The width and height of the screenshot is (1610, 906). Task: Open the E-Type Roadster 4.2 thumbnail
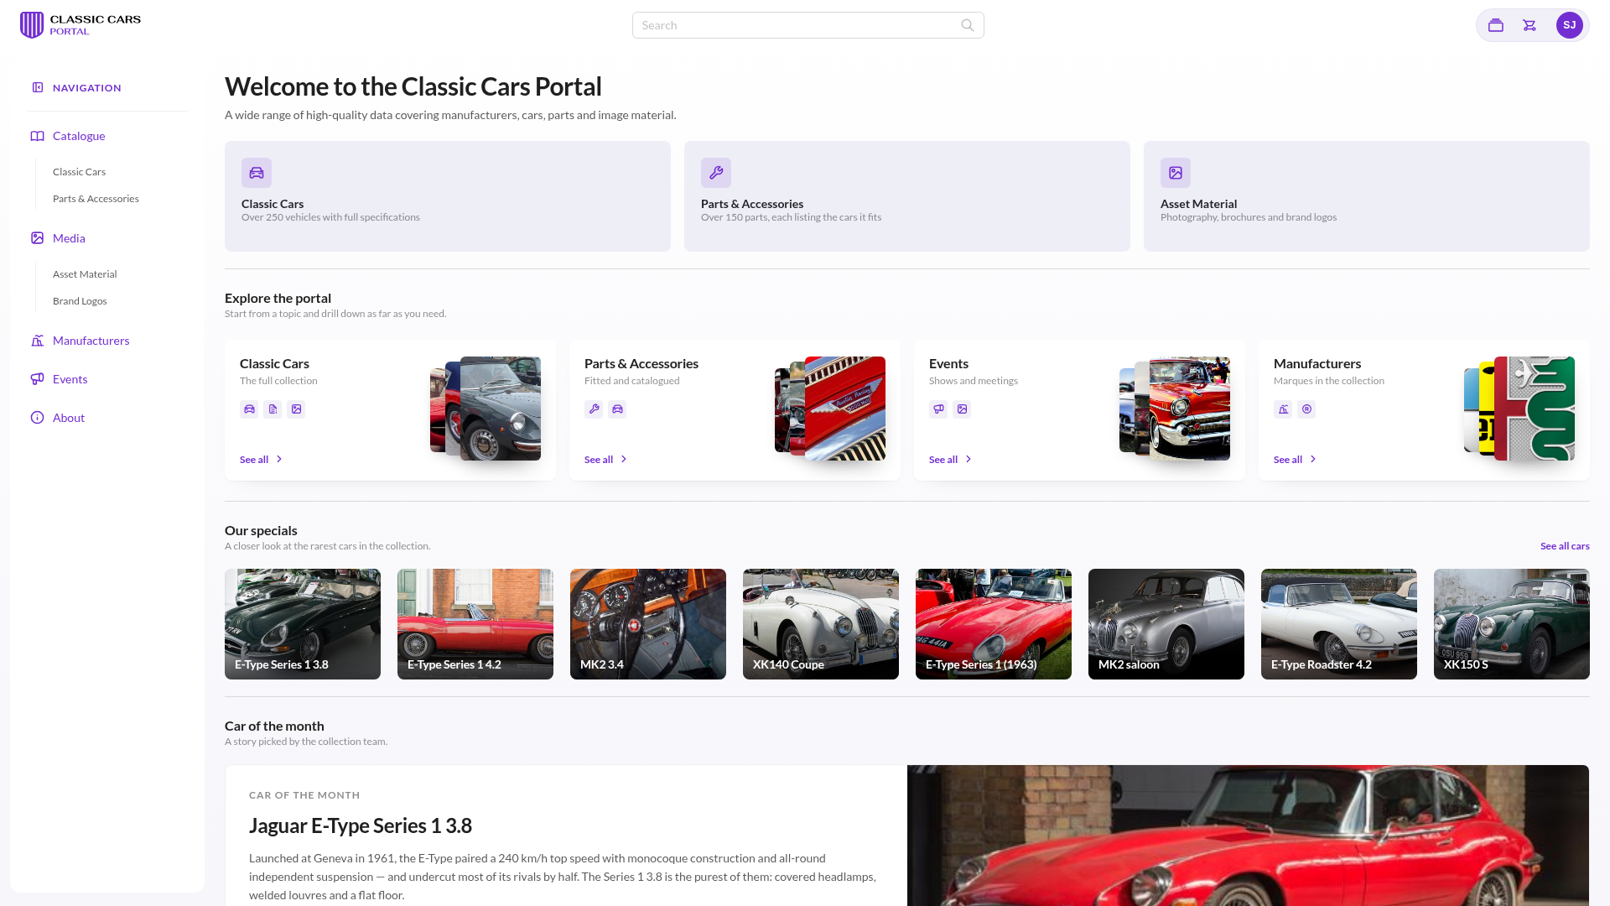pyautogui.click(x=1339, y=624)
